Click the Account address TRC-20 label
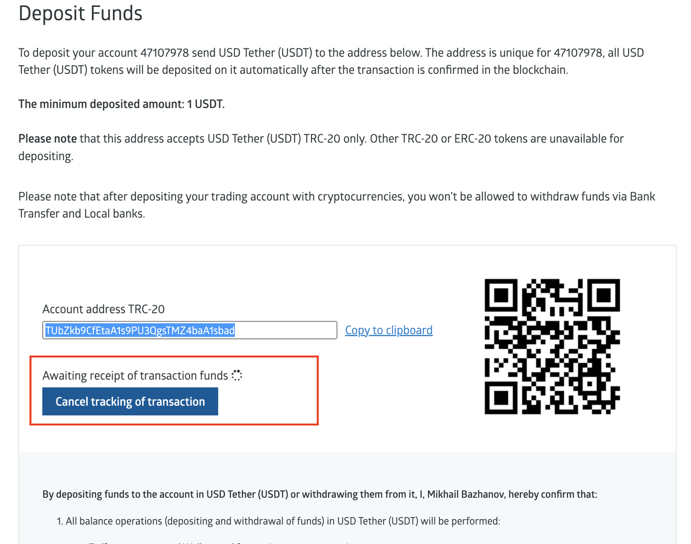Image resolution: width=691 pixels, height=544 pixels. (104, 309)
